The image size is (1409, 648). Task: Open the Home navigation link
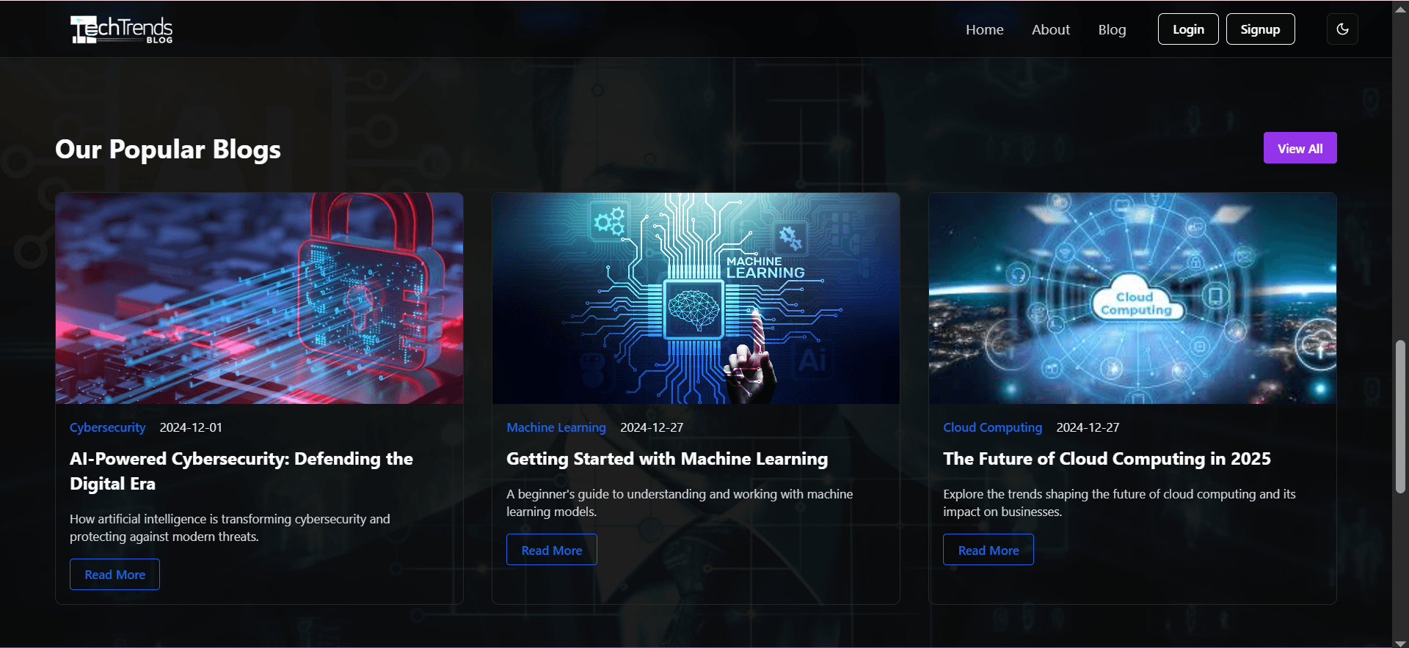[x=984, y=30]
